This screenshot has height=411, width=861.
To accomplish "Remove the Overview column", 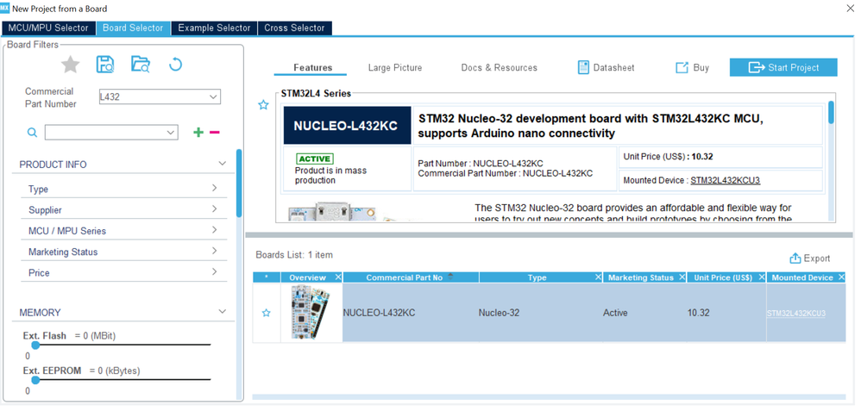I will click(x=337, y=277).
